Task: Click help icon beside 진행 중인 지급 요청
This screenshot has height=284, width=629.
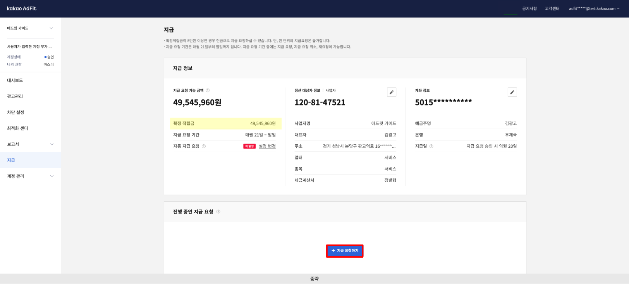Action: coord(218,212)
